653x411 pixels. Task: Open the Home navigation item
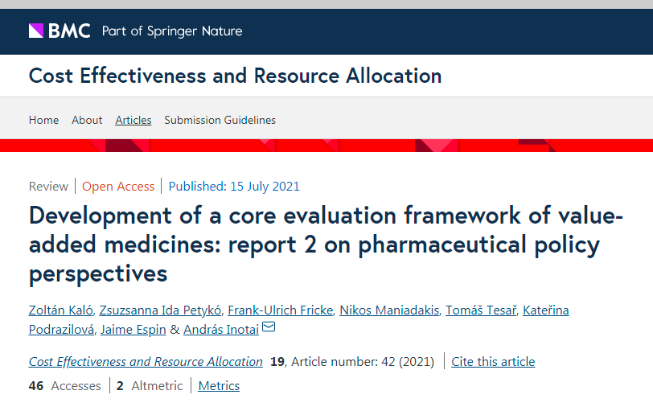pos(43,120)
